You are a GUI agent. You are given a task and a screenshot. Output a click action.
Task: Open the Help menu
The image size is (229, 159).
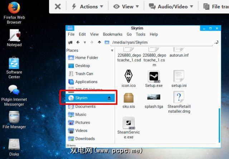[154, 34]
